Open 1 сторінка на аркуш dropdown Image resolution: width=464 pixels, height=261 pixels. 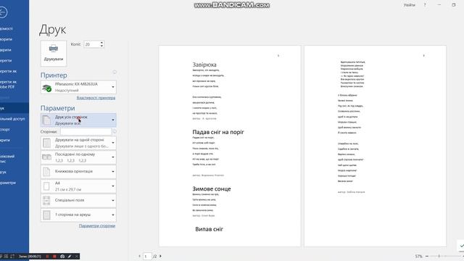78,215
